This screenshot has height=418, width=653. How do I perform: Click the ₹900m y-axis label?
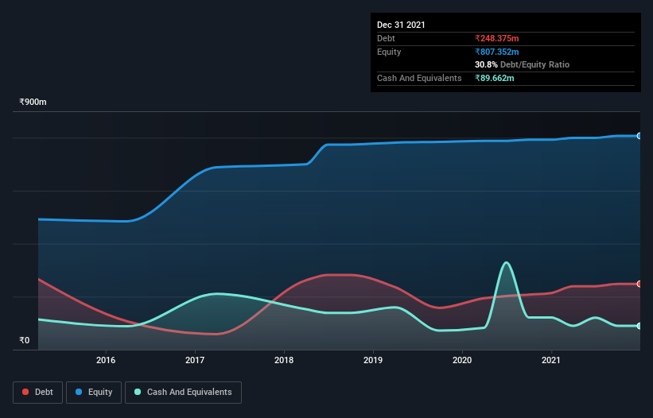pyautogui.click(x=33, y=102)
